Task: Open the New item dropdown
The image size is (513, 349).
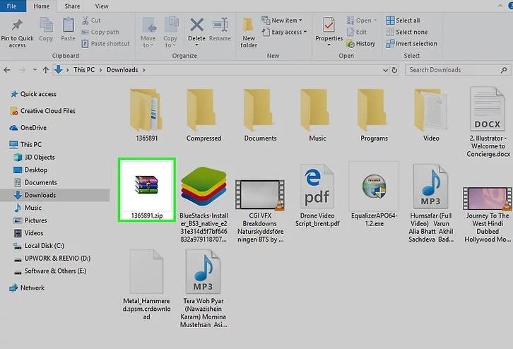Action: [282, 20]
